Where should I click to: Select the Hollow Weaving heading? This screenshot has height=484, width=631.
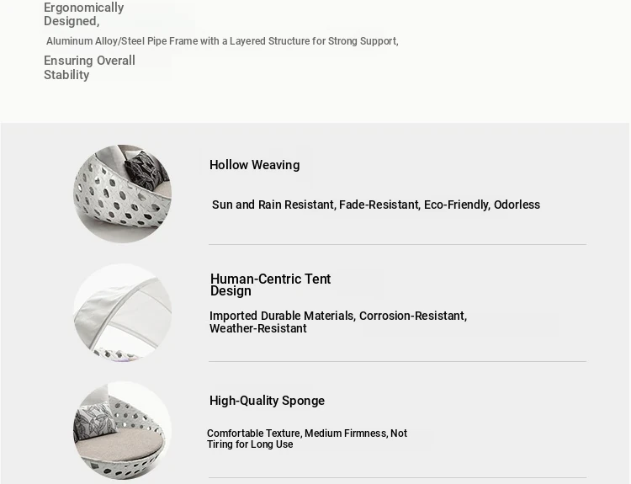coord(254,165)
